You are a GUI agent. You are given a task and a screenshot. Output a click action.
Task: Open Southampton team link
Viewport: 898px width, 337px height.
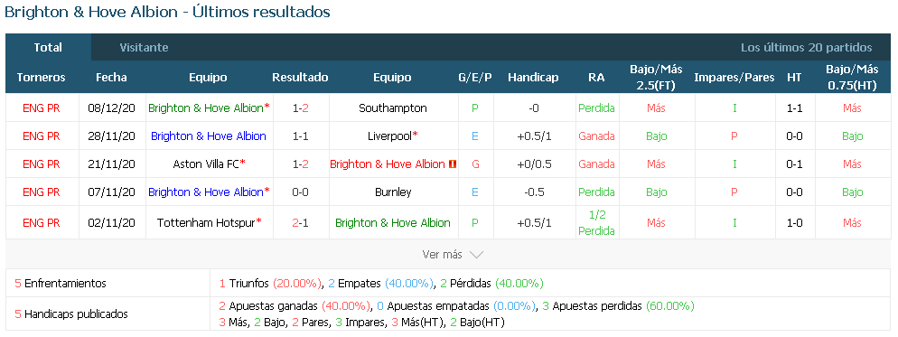coord(392,108)
